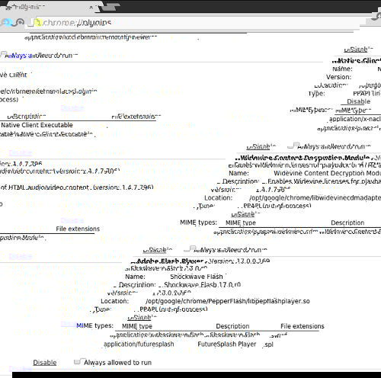This screenshot has width=381, height=378.
Task: Close the Plug-ins browser tab
Action: [x=91, y=8]
